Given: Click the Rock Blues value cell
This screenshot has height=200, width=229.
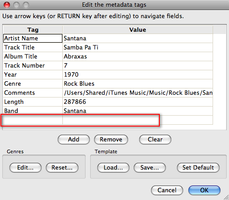Looking at the screenshot, I should click(x=138, y=83).
